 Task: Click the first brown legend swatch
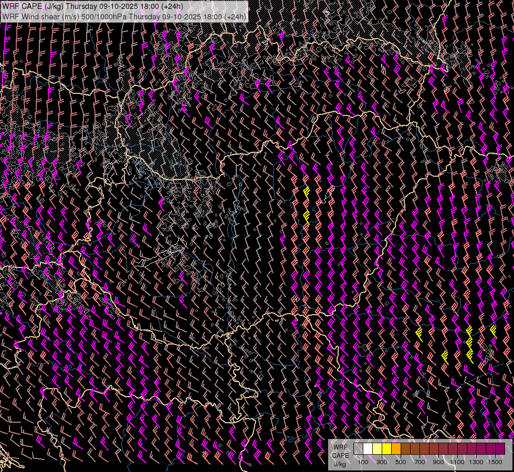click(406, 449)
